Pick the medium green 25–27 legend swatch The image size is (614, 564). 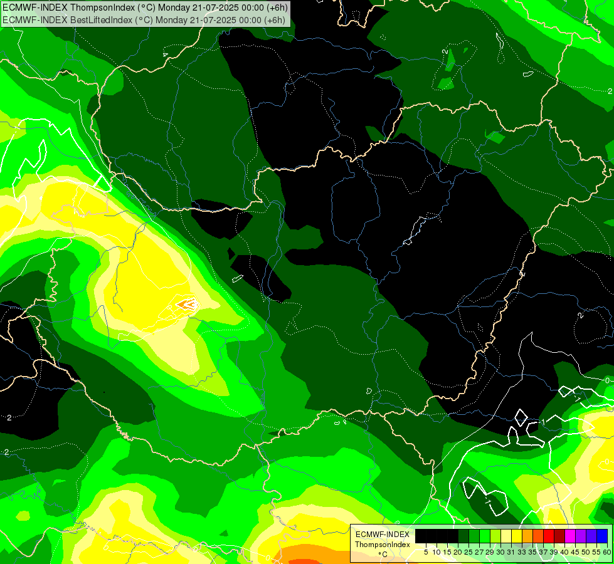point(474,536)
